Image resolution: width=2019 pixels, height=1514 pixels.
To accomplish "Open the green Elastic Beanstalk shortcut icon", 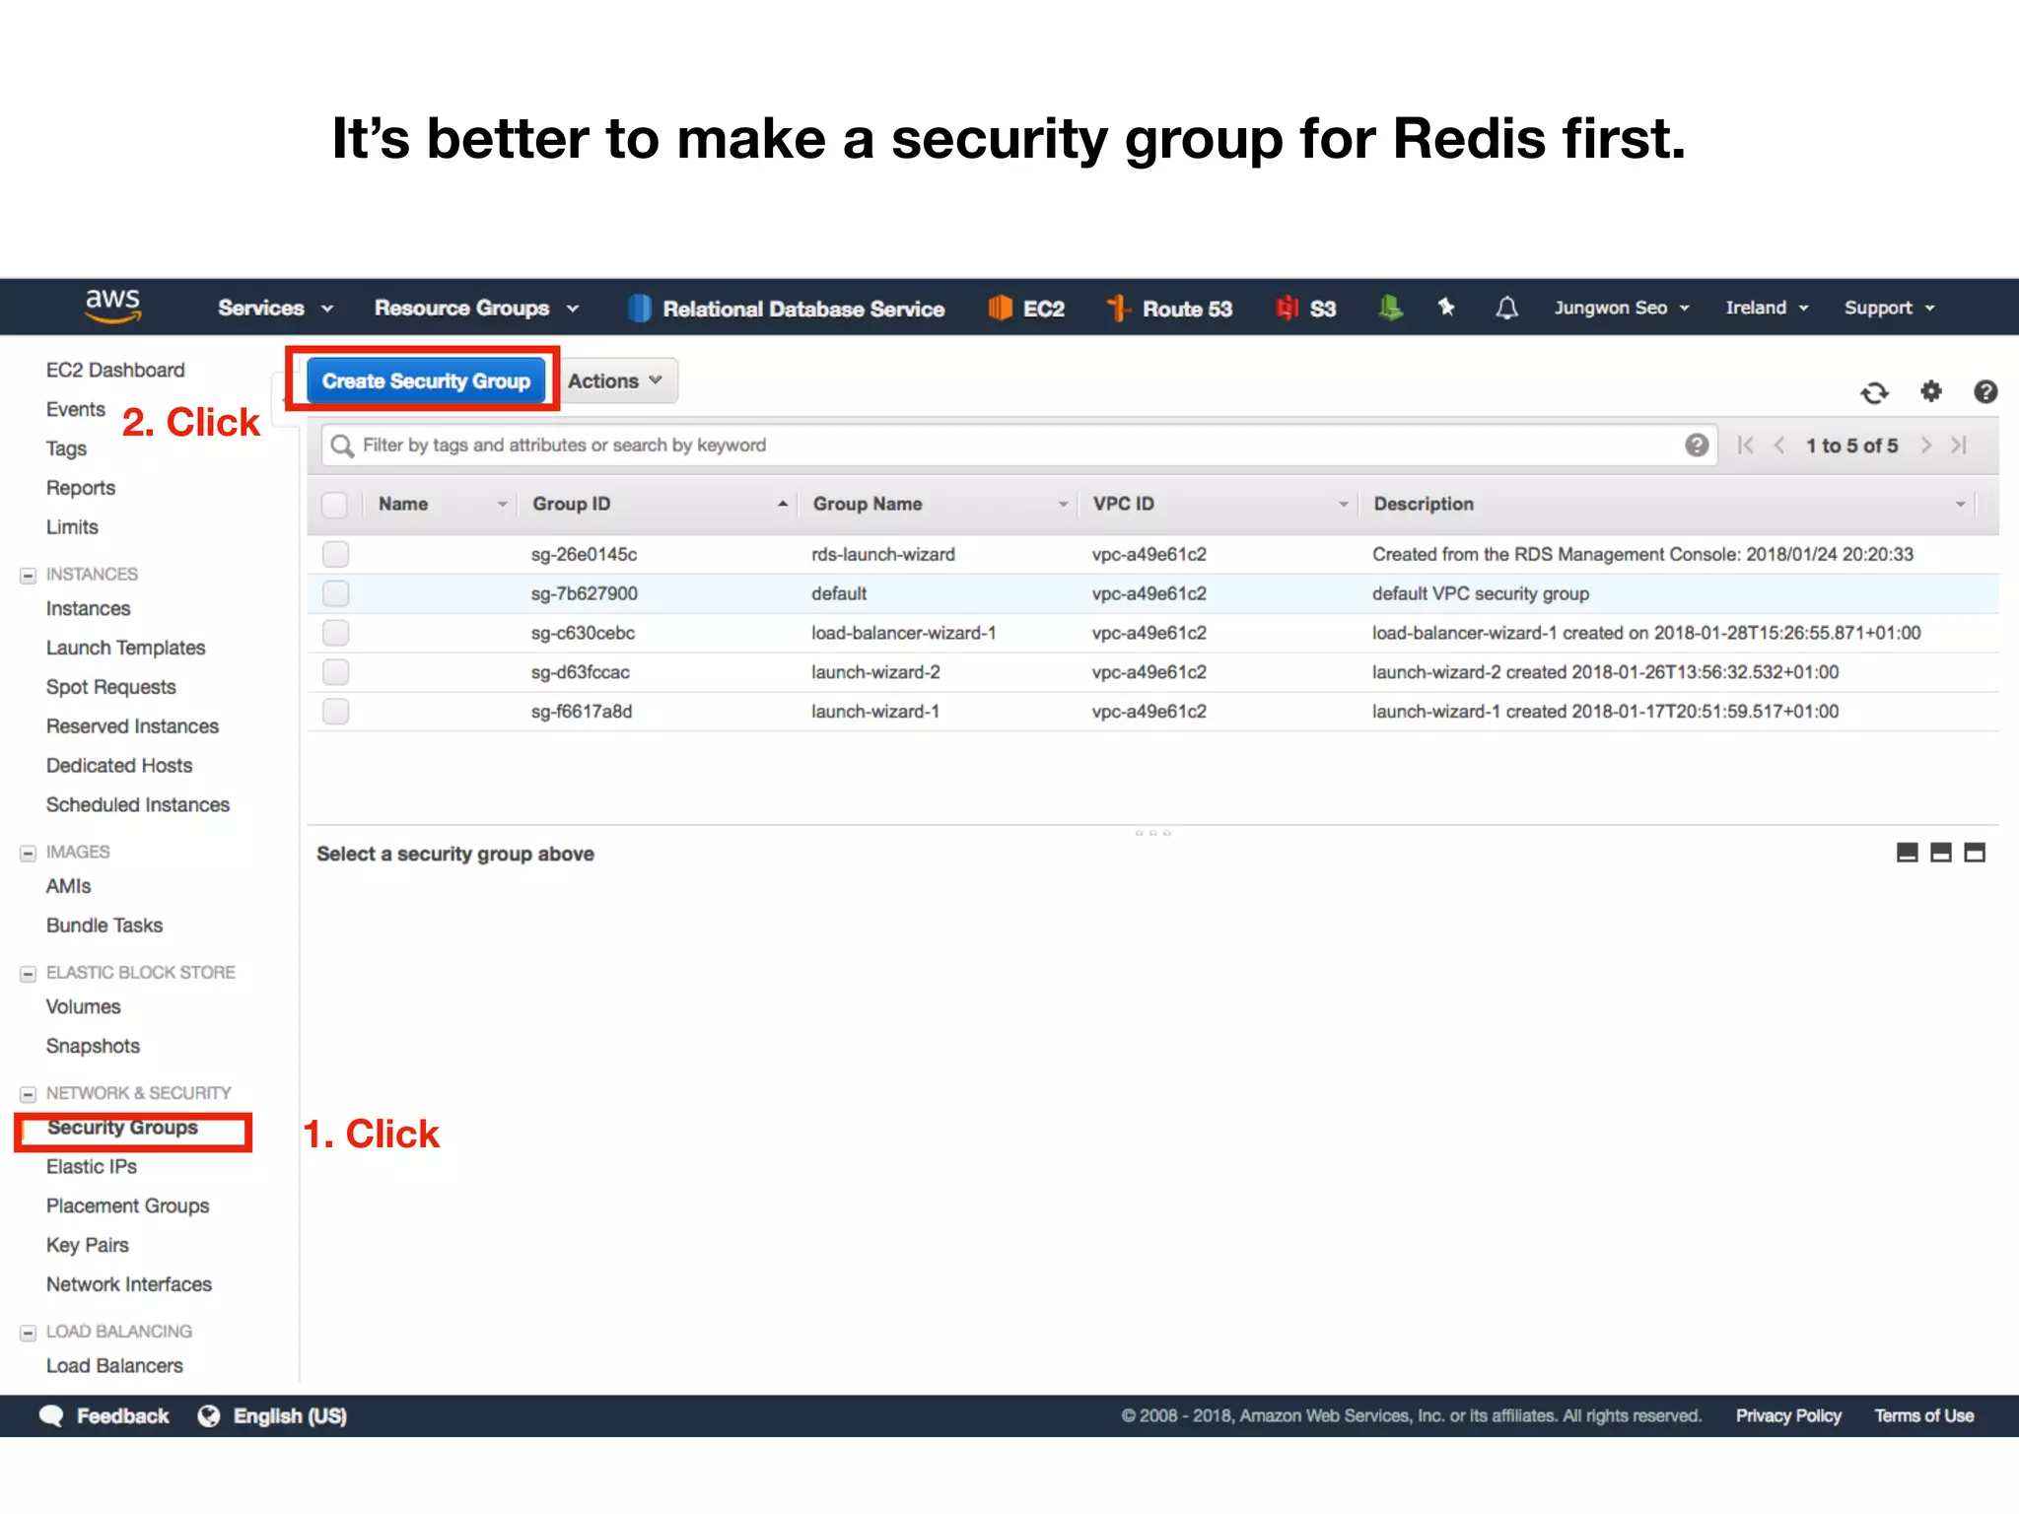I will click(x=1390, y=309).
